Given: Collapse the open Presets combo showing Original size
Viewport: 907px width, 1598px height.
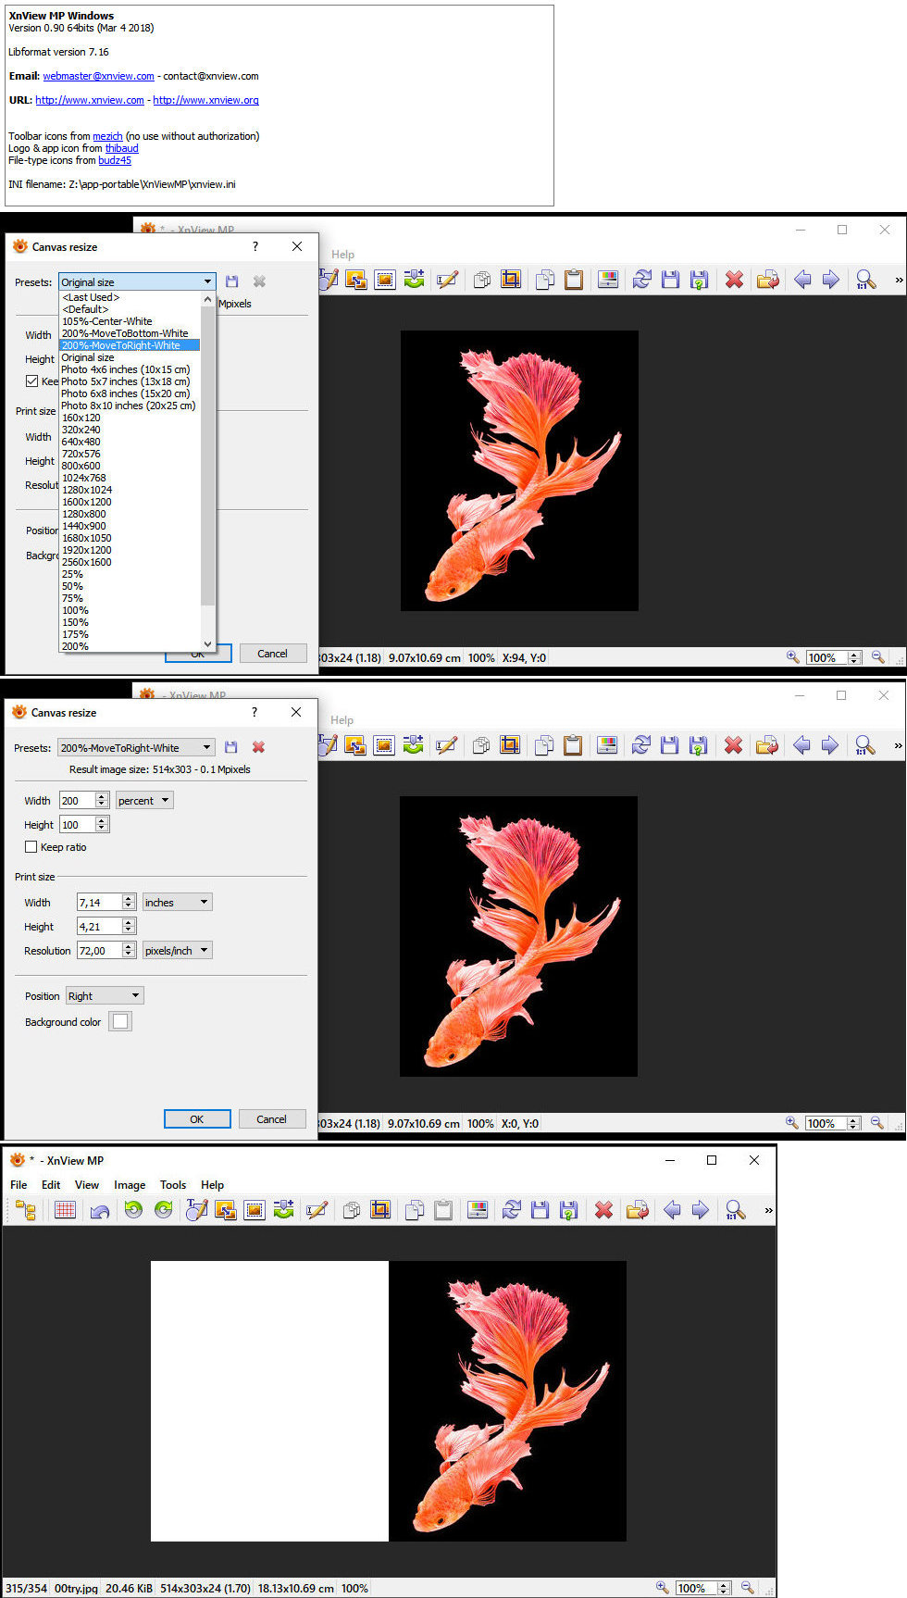Looking at the screenshot, I should point(137,281).
